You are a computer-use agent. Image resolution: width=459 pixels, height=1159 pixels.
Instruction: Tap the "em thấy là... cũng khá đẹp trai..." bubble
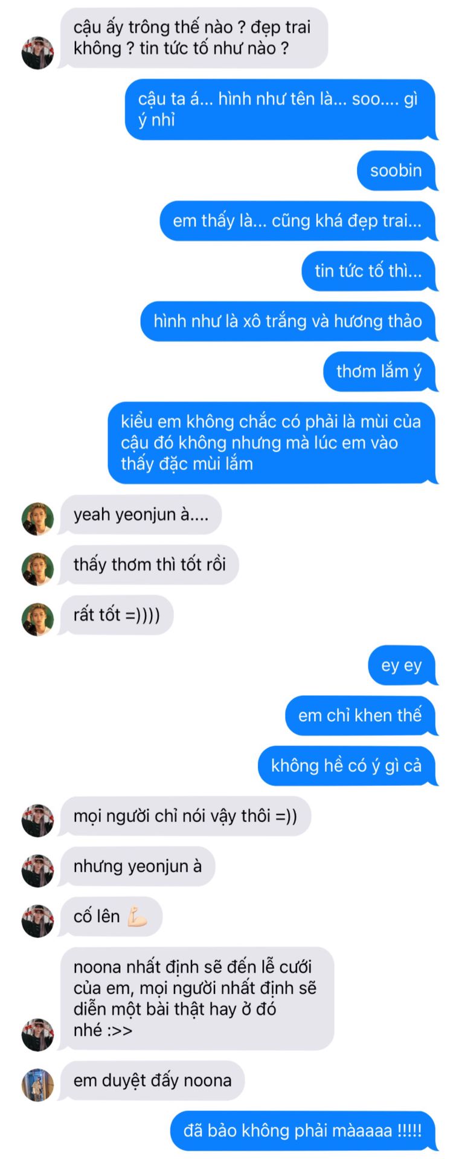pyautogui.click(x=298, y=220)
